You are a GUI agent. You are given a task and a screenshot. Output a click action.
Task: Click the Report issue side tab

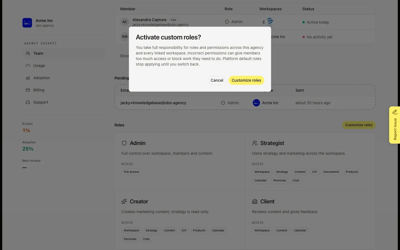(x=395, y=125)
